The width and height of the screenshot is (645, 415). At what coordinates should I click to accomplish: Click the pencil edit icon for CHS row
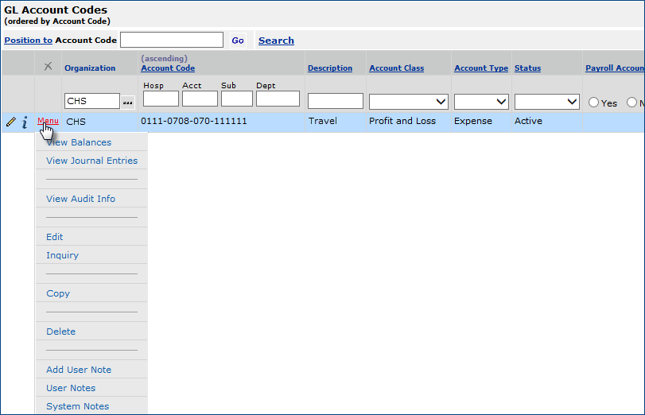coord(10,122)
